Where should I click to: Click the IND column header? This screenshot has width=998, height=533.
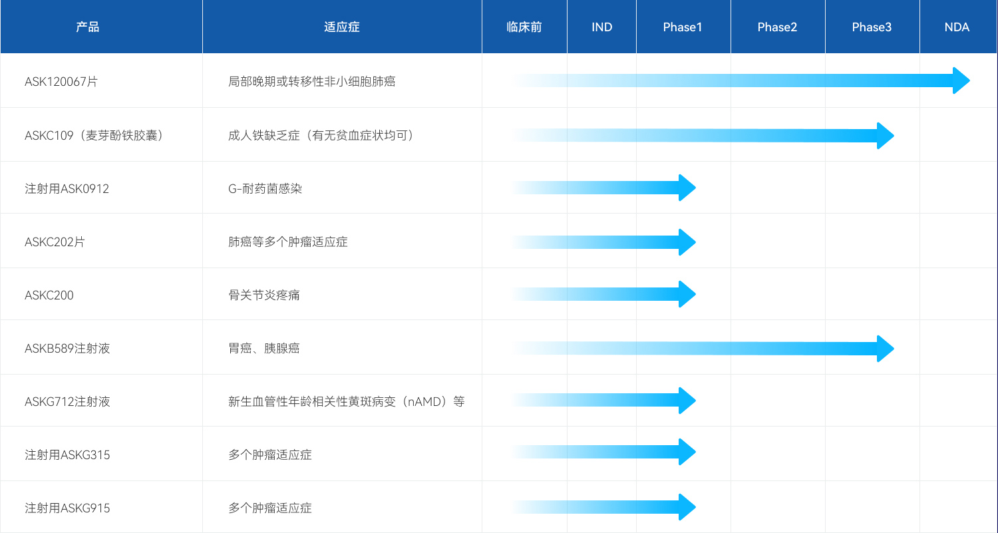[601, 27]
